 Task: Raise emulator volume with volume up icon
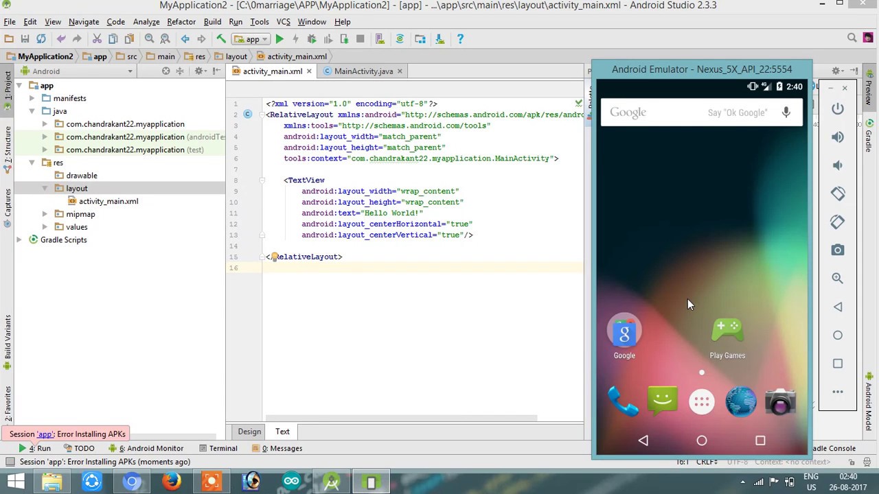(x=837, y=137)
